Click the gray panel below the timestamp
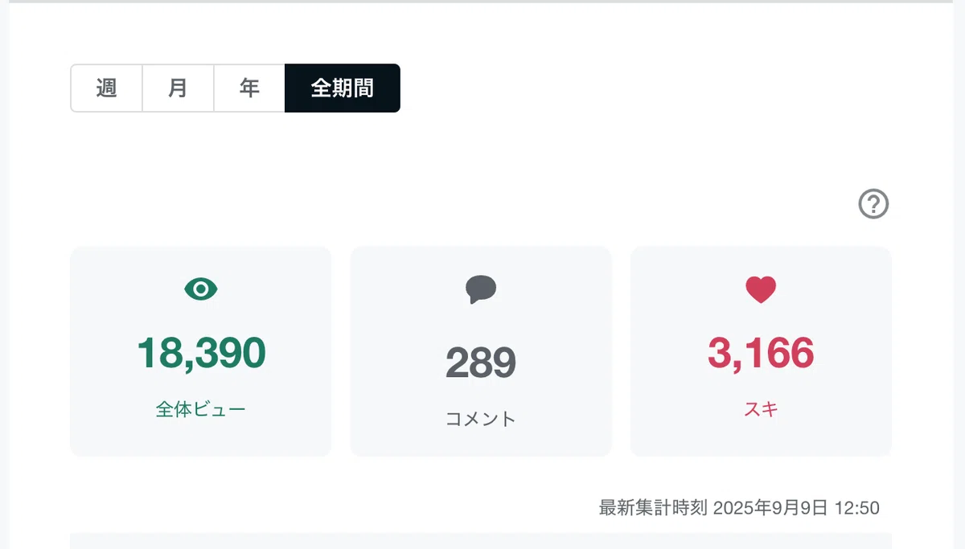 [481, 541]
